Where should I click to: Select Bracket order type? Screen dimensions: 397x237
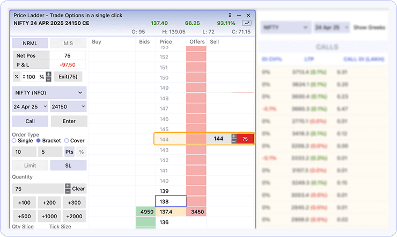point(38,140)
